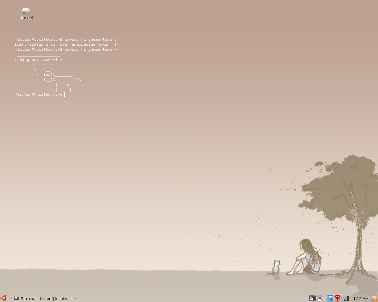
Task: Click the first 'cowsay hi gnome-look :)' command
Action: pyautogui.click(x=92, y=40)
